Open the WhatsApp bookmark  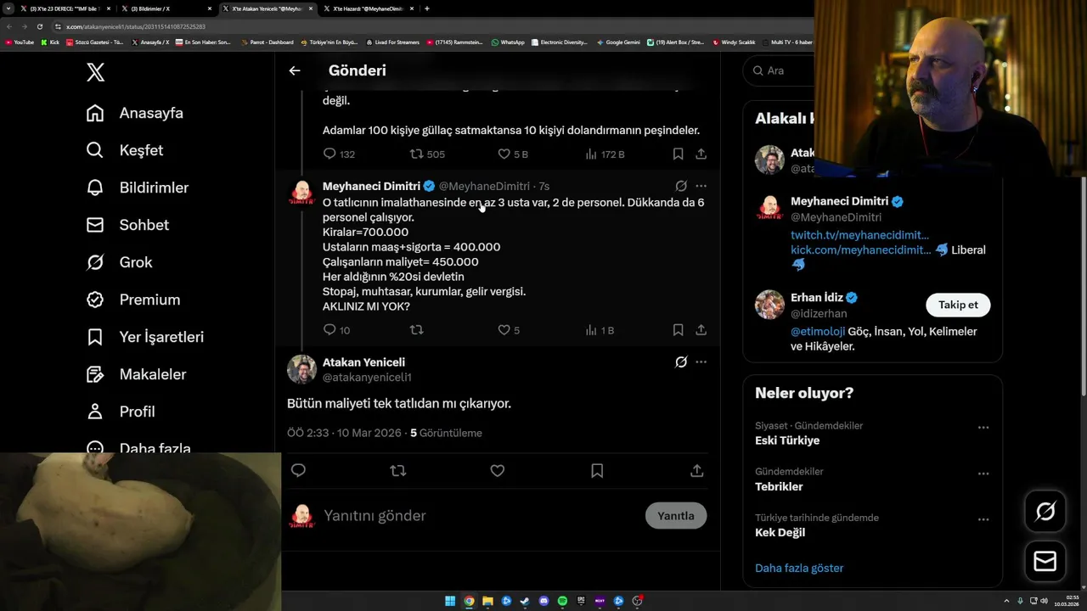[508, 42]
